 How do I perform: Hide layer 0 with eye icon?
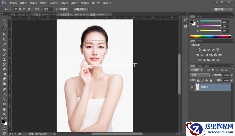[192, 87]
